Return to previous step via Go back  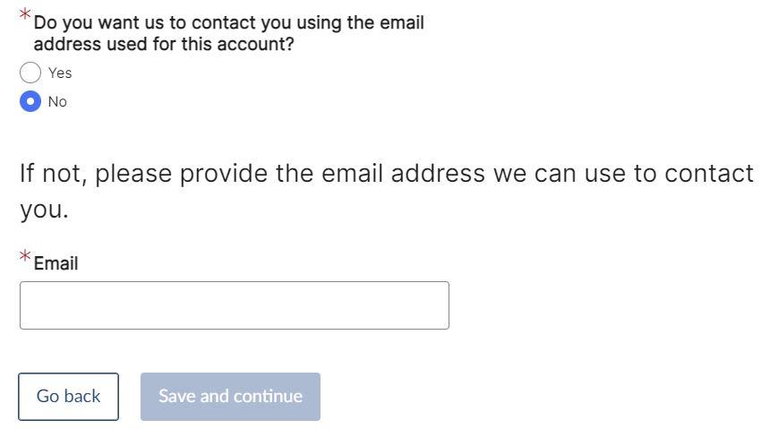click(x=68, y=397)
